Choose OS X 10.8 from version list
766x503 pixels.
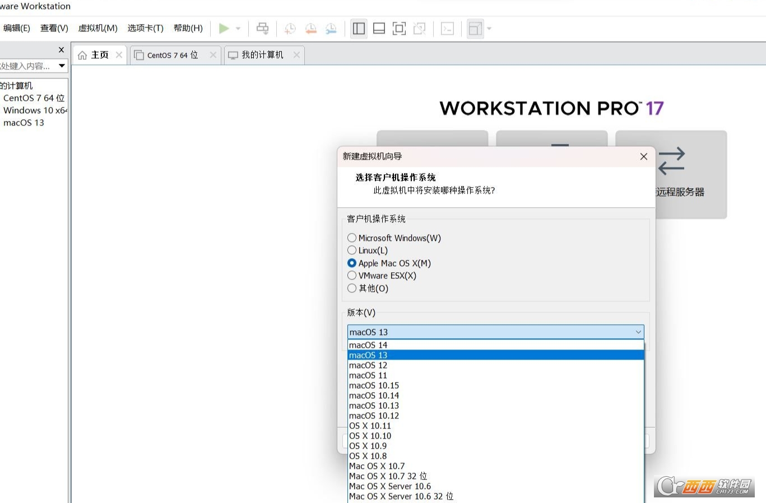[x=495, y=456]
